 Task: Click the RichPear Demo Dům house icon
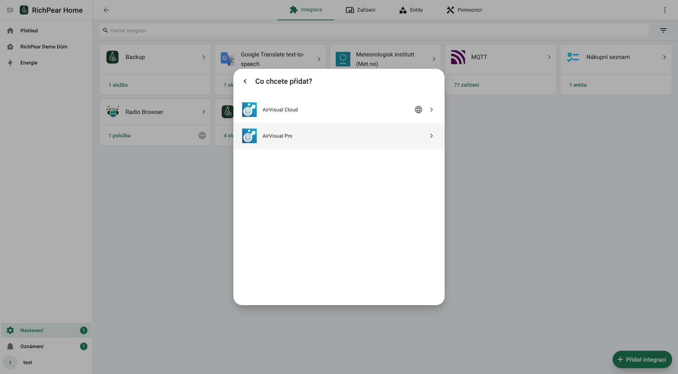click(10, 47)
